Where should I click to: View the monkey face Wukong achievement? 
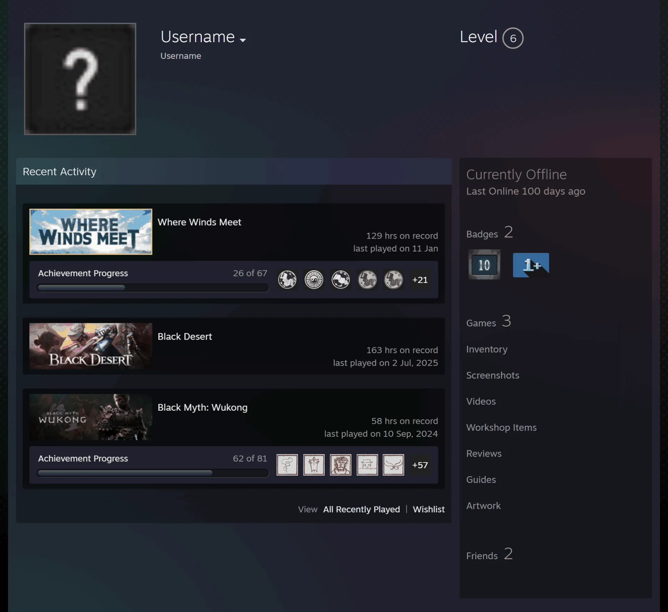pyautogui.click(x=340, y=465)
